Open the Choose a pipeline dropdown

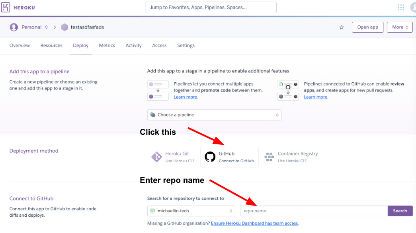click(214, 115)
